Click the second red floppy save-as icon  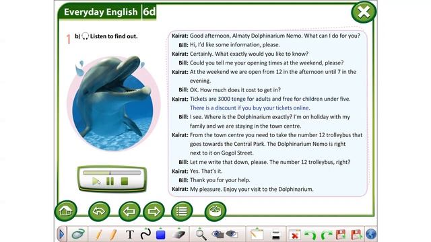[356, 235]
